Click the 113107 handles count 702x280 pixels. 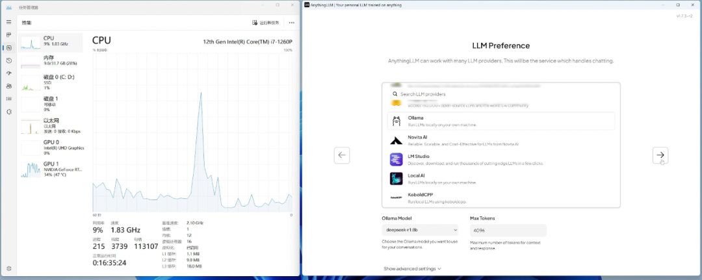pos(146,246)
